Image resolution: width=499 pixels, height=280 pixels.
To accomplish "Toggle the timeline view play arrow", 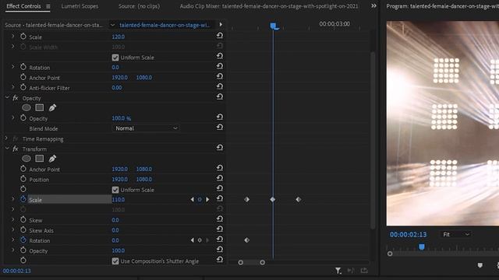I will (221, 24).
